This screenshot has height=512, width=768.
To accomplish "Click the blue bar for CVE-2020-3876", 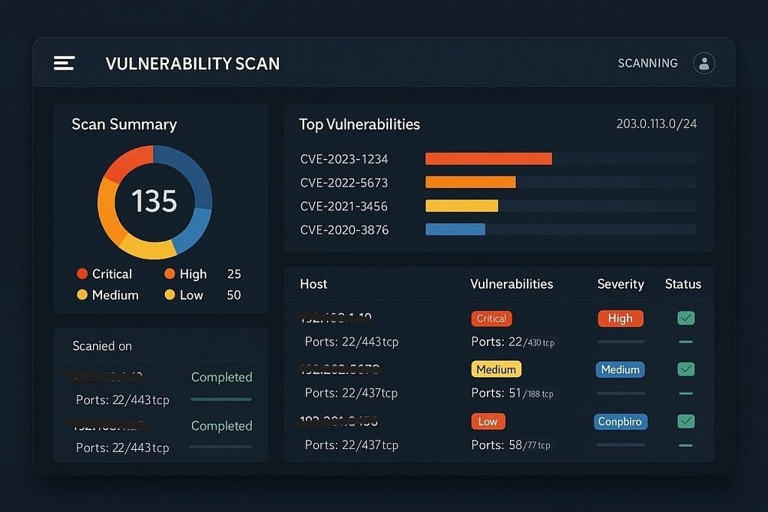I will [455, 229].
